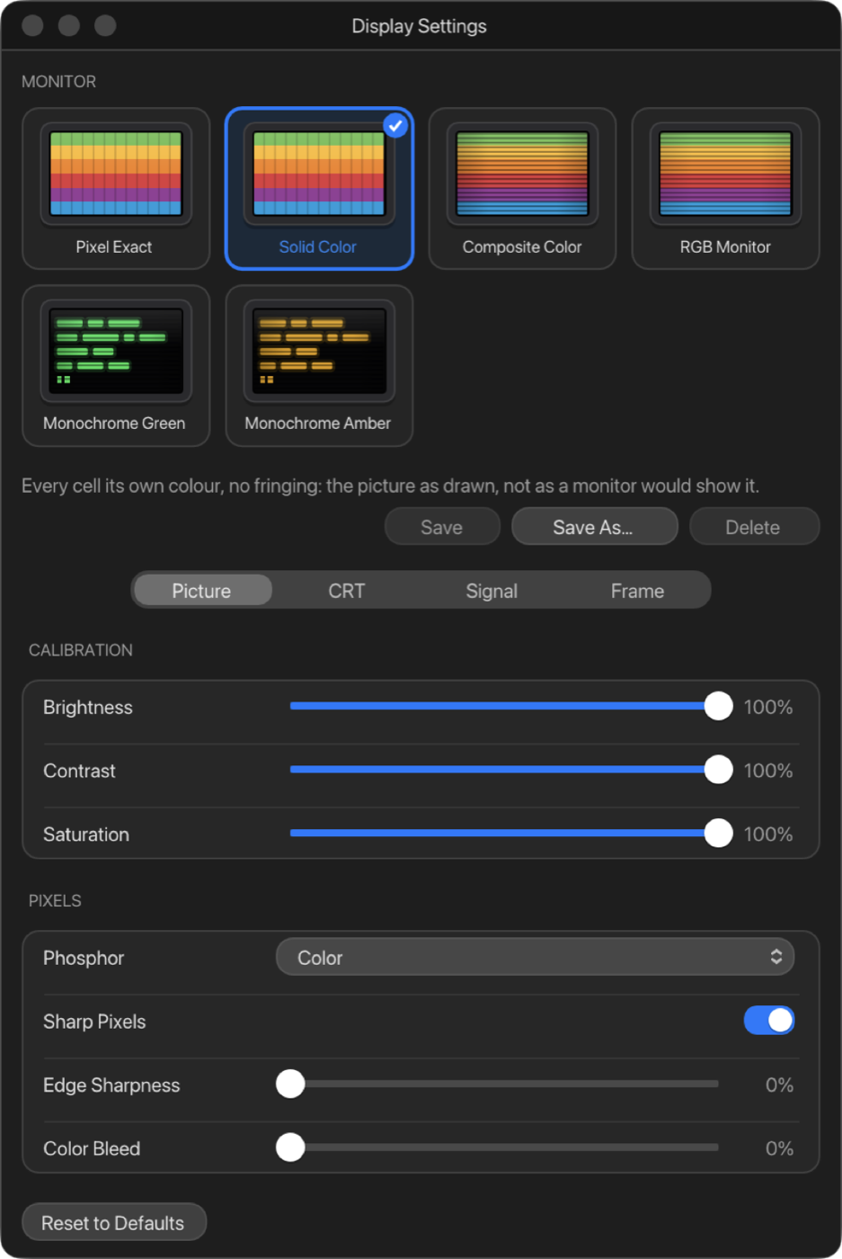Click the Color Bleed 0% value

pyautogui.click(x=779, y=1149)
